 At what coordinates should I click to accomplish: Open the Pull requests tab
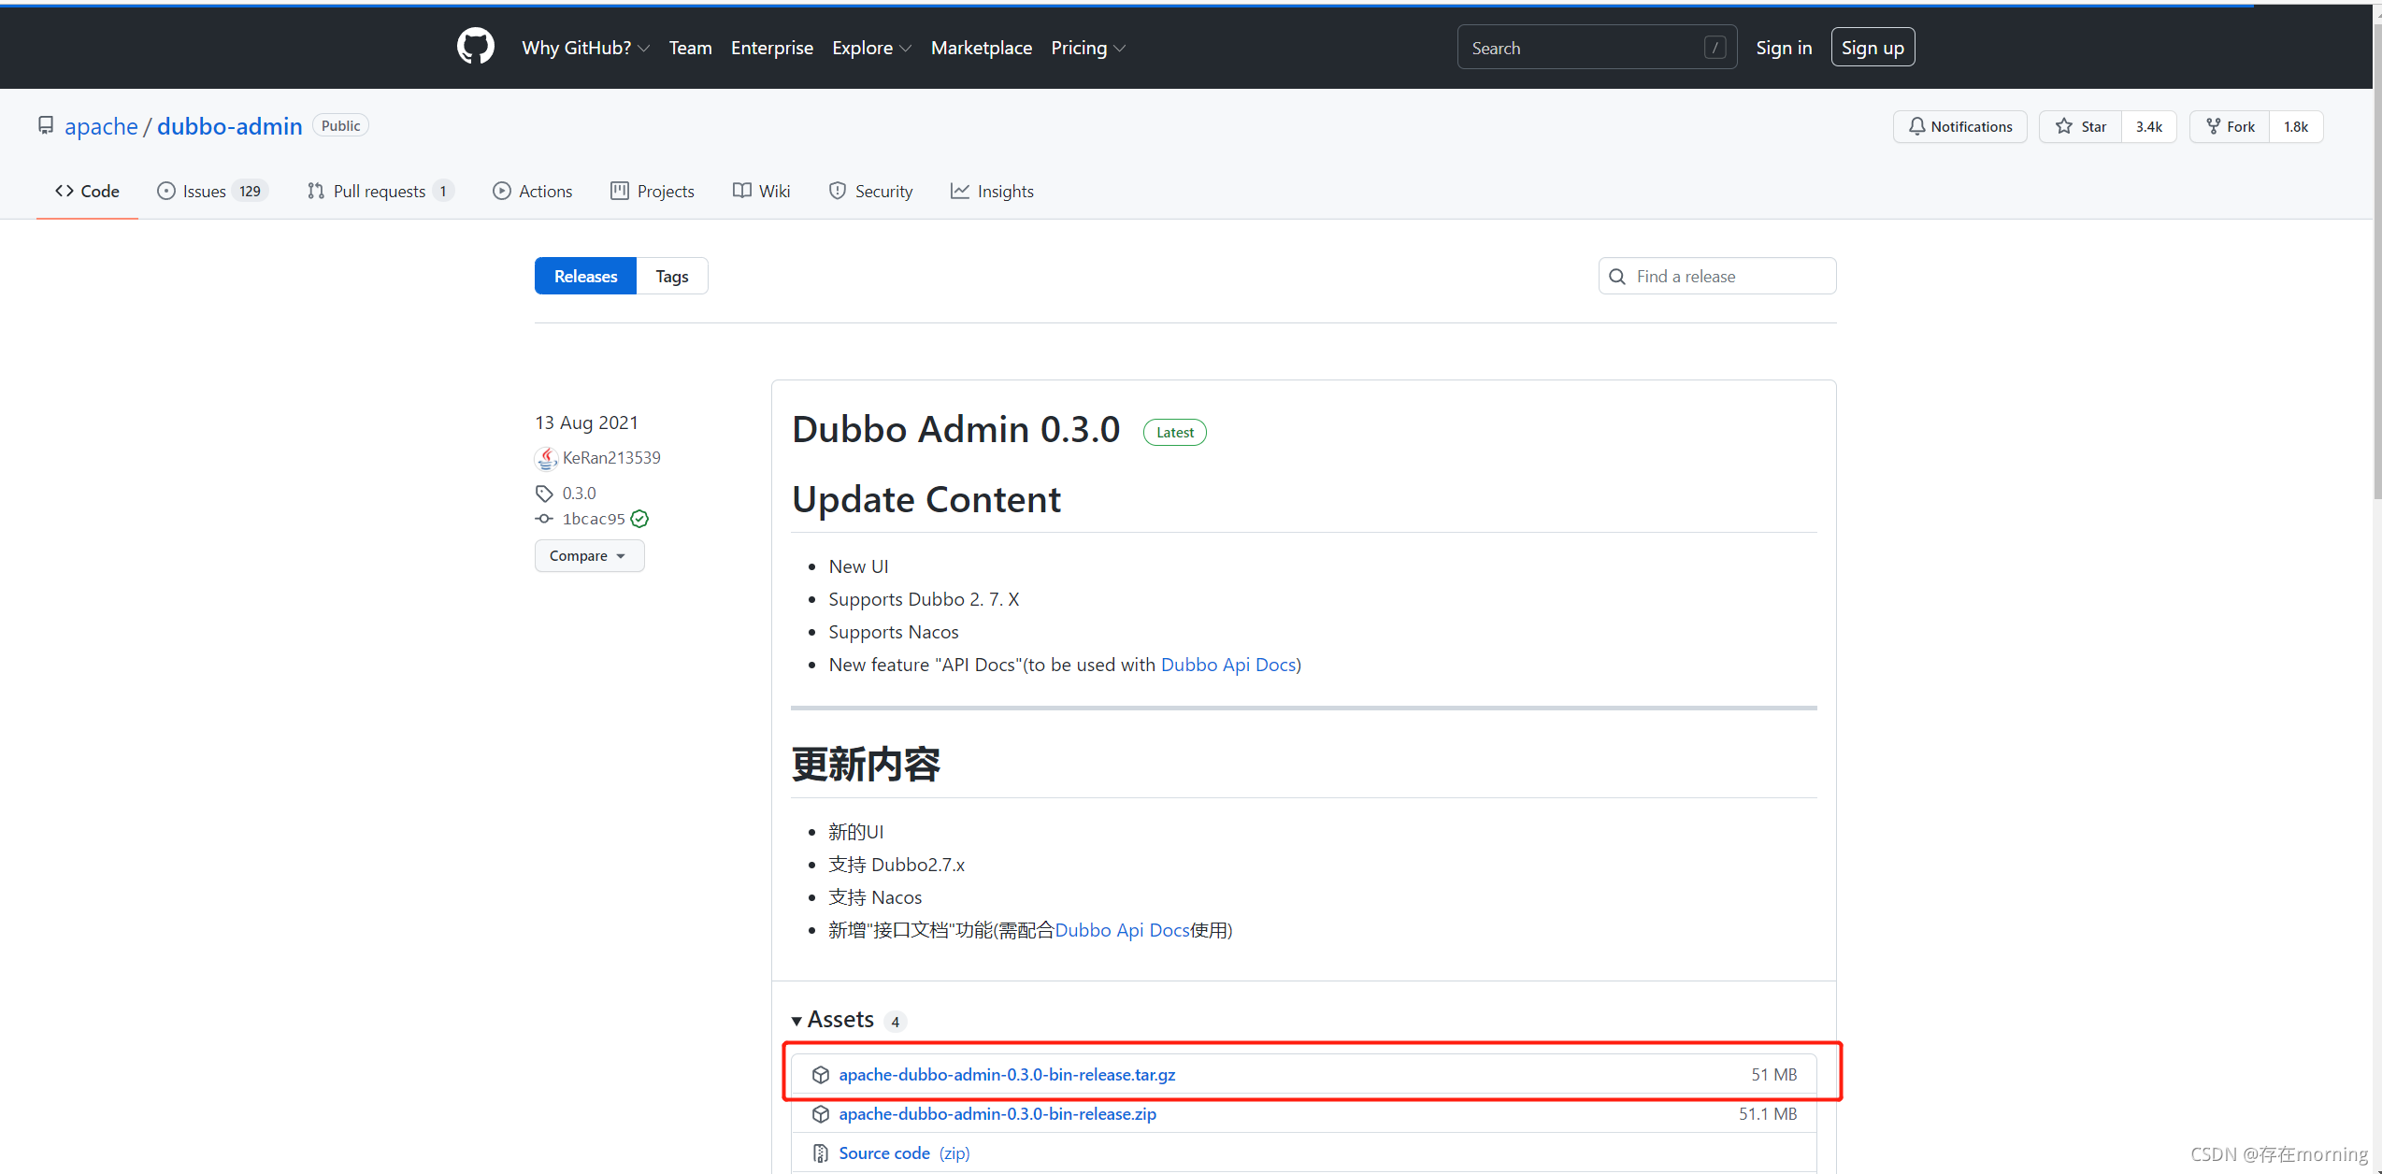(x=380, y=192)
